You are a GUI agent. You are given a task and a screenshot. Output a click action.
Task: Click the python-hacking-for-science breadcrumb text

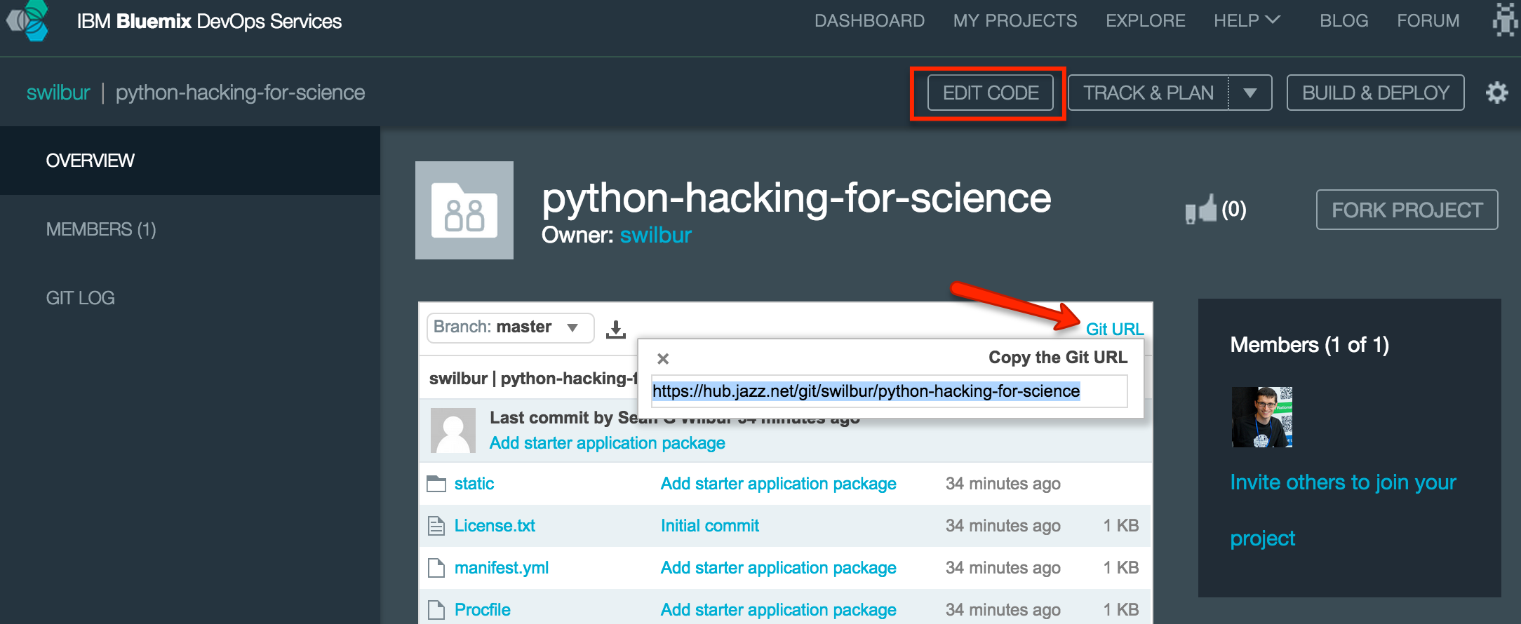tap(240, 93)
